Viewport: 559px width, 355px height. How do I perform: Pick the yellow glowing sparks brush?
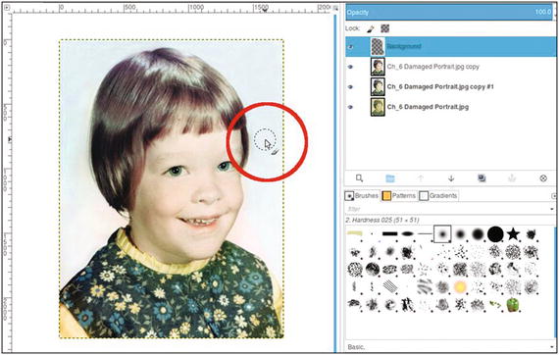460,287
